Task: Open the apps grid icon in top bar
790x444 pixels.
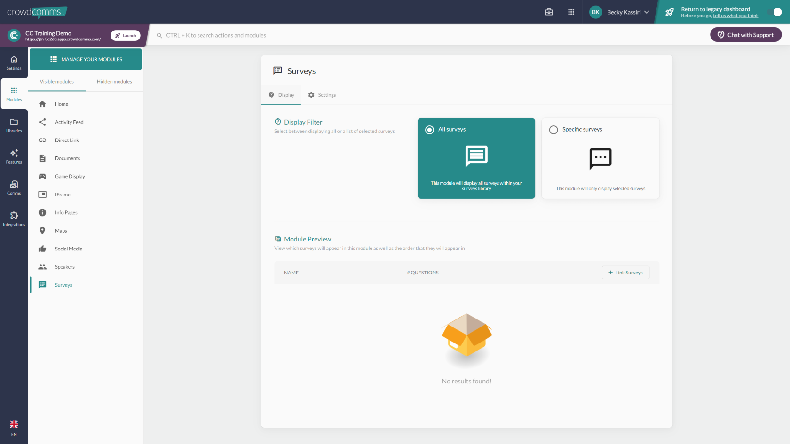Action: [x=571, y=12]
